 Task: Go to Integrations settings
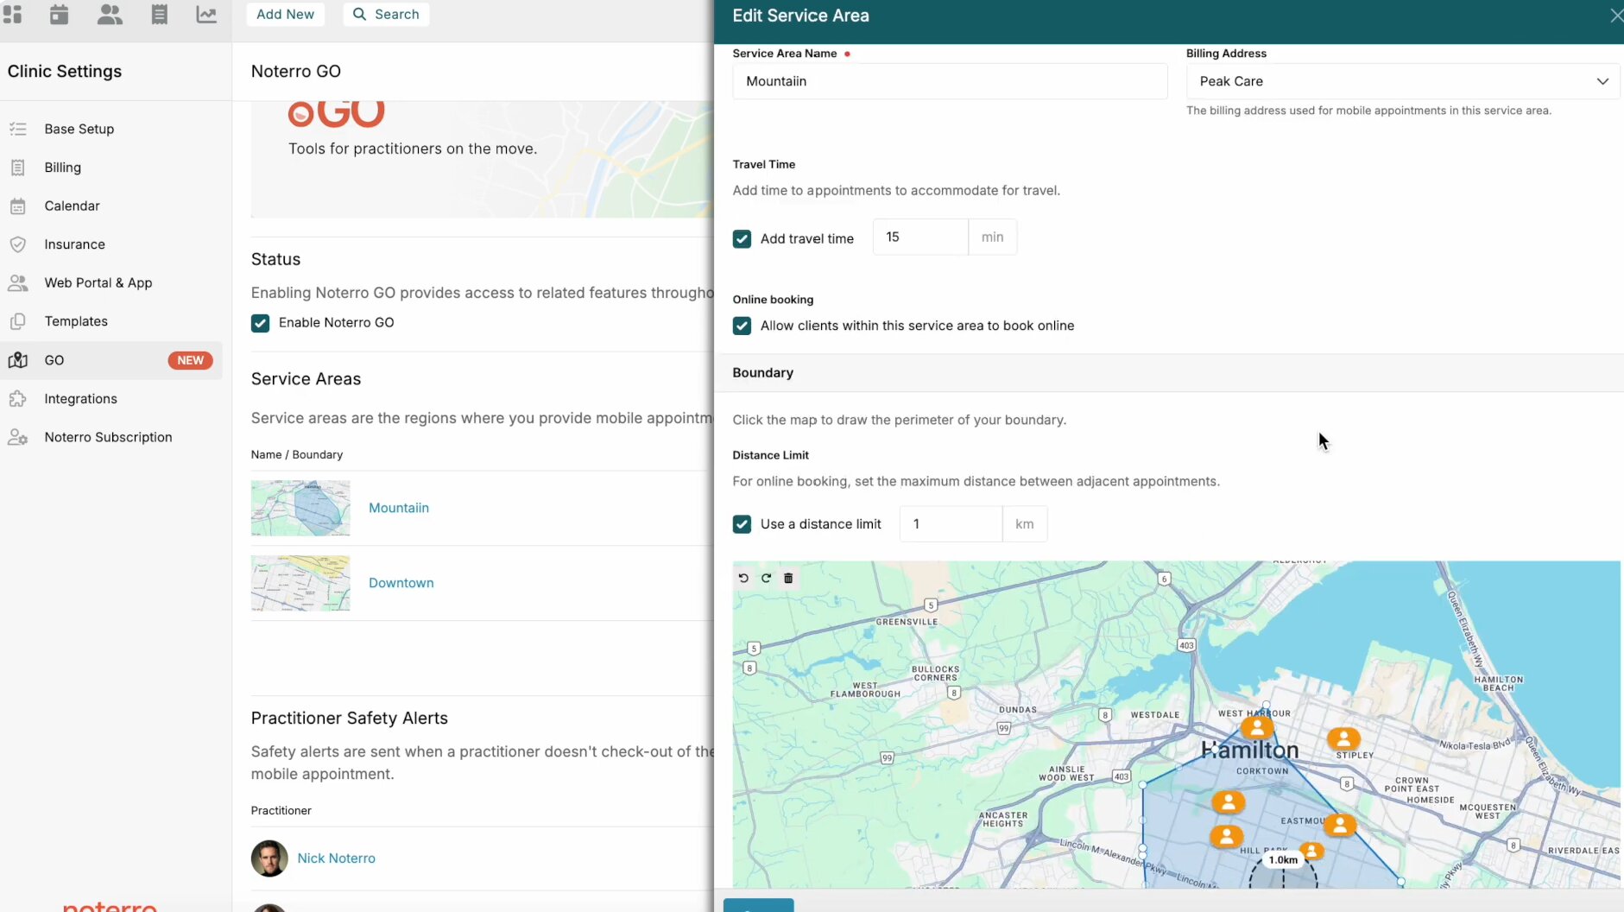pyautogui.click(x=80, y=399)
